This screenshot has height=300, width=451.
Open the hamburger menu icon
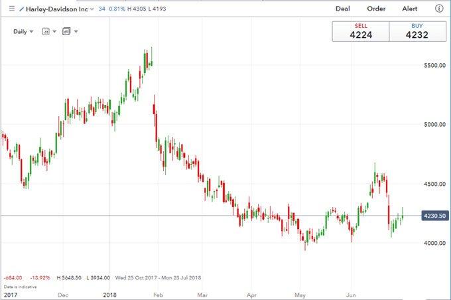click(12, 9)
